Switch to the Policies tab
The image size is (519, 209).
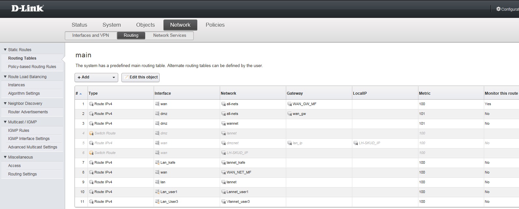[215, 25]
